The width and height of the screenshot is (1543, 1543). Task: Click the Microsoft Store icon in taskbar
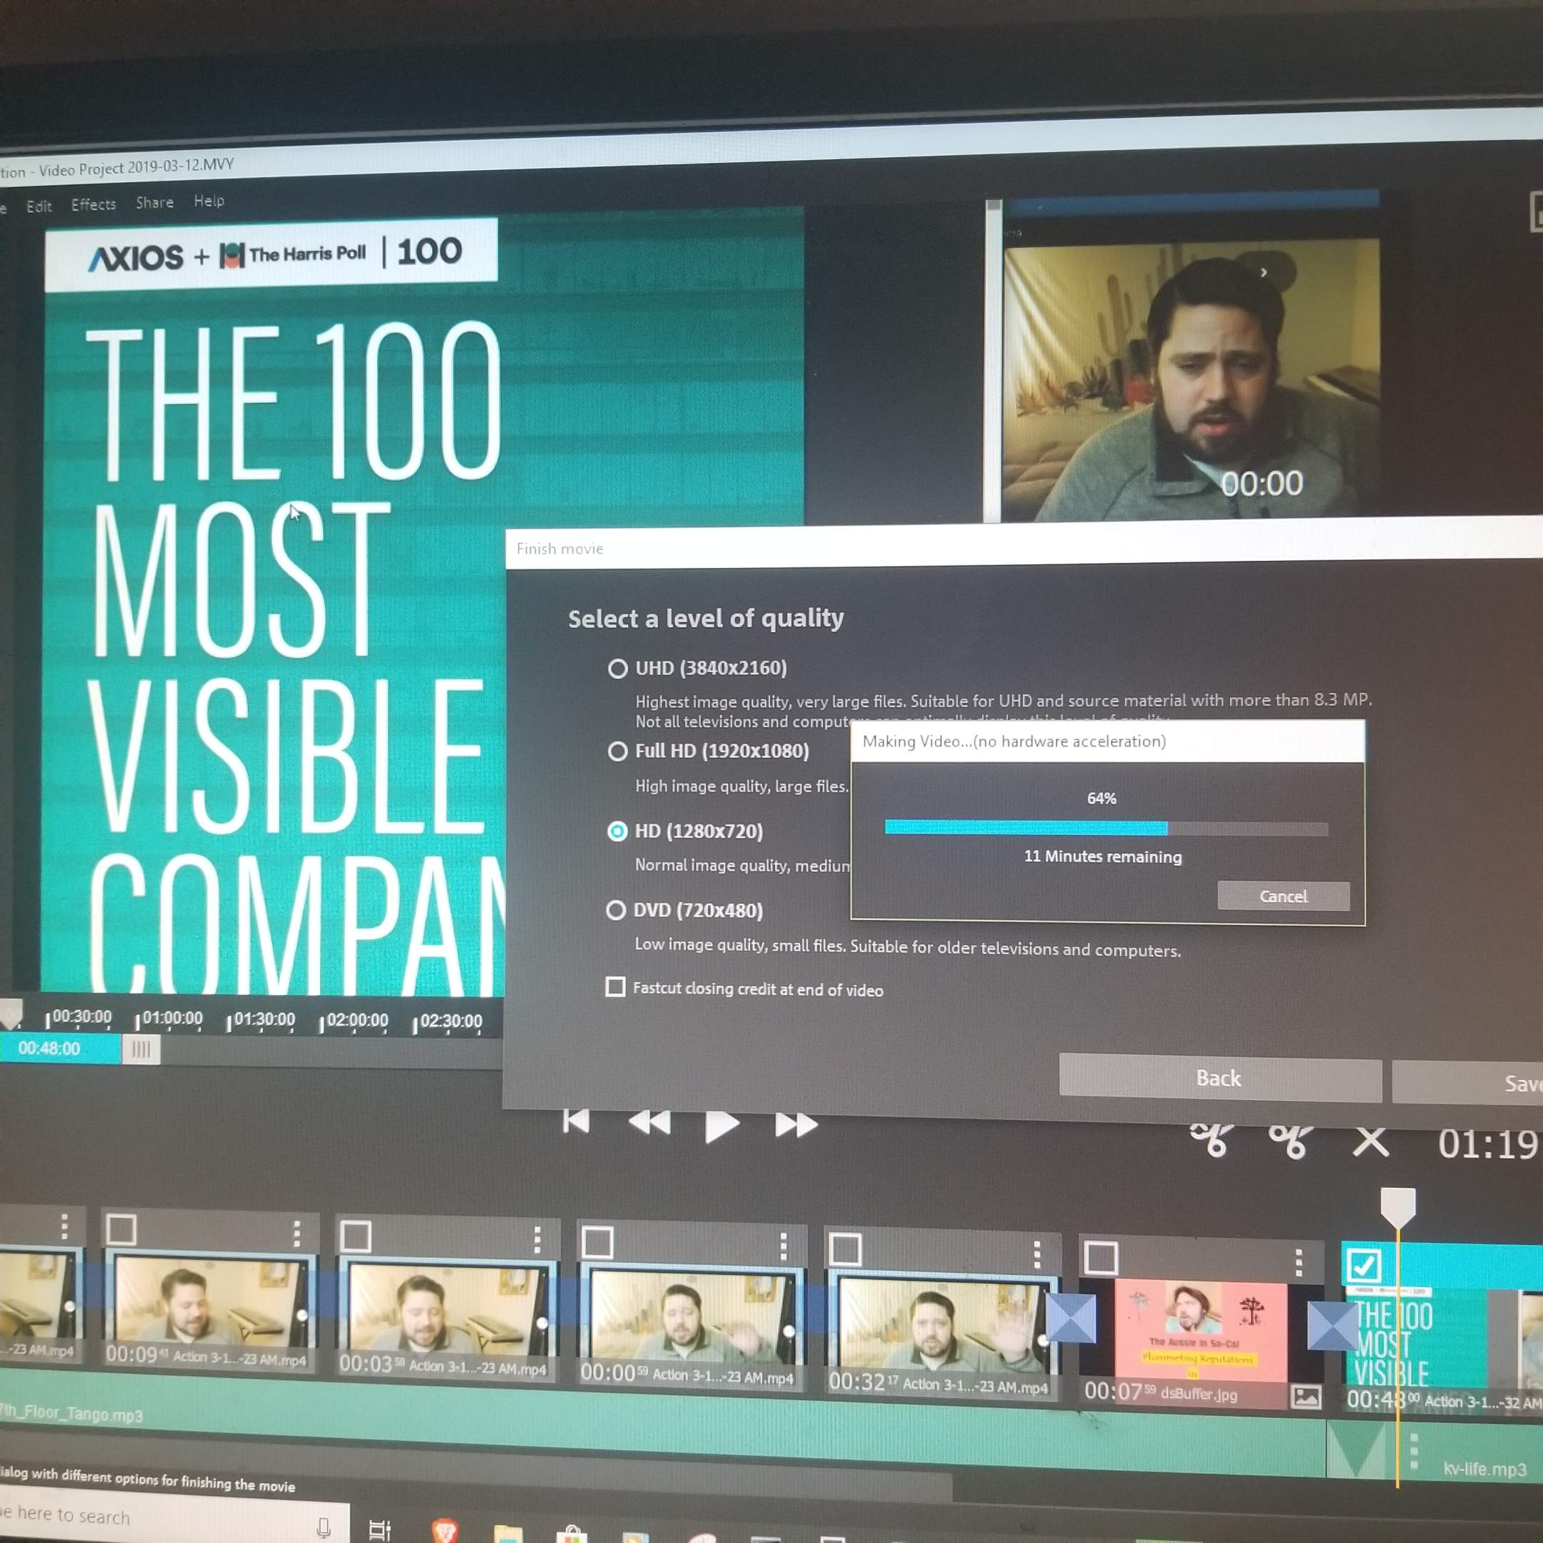click(x=571, y=1534)
